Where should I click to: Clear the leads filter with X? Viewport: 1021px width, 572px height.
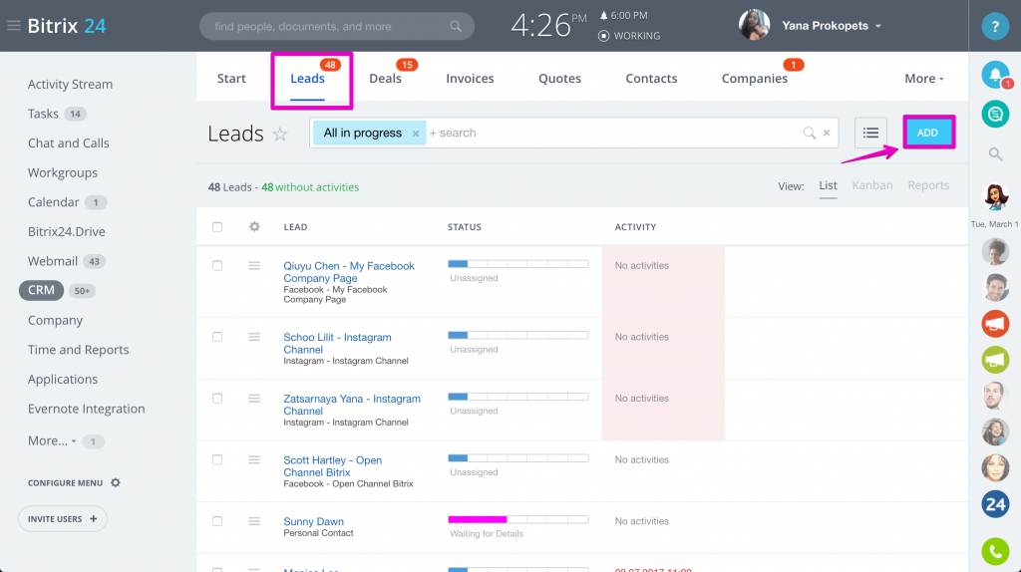[827, 133]
